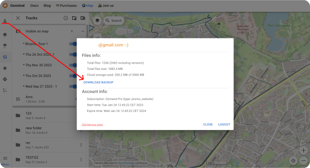Open the Join us menu item
Viewport: 310px width, 168px height.
point(106,6)
